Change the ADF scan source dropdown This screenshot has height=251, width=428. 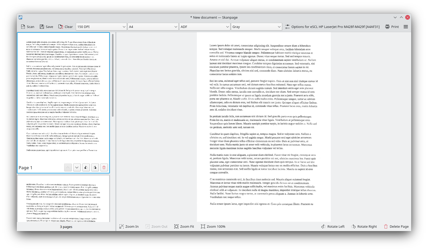(205, 27)
